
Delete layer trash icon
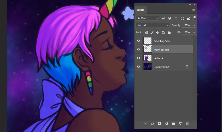[188, 123]
